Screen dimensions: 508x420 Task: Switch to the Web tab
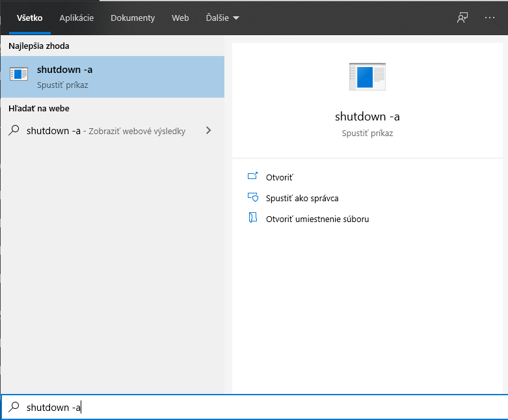[180, 18]
